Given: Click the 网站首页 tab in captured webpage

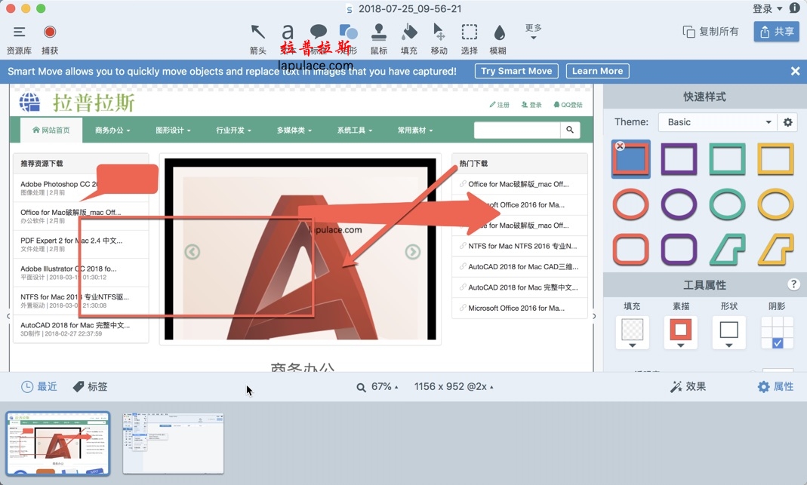Looking at the screenshot, I should point(51,130).
